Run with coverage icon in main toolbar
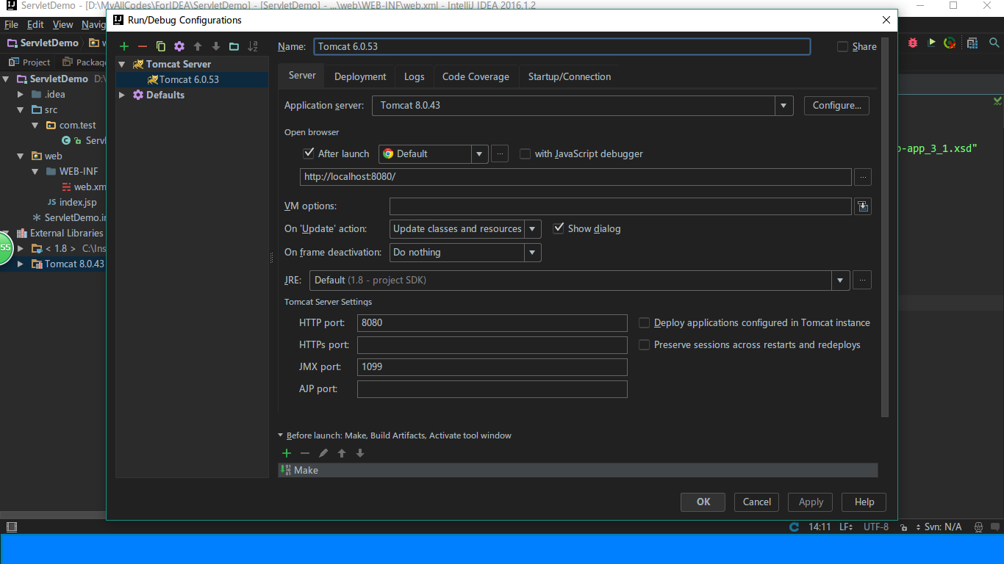The image size is (1004, 564). [932, 43]
